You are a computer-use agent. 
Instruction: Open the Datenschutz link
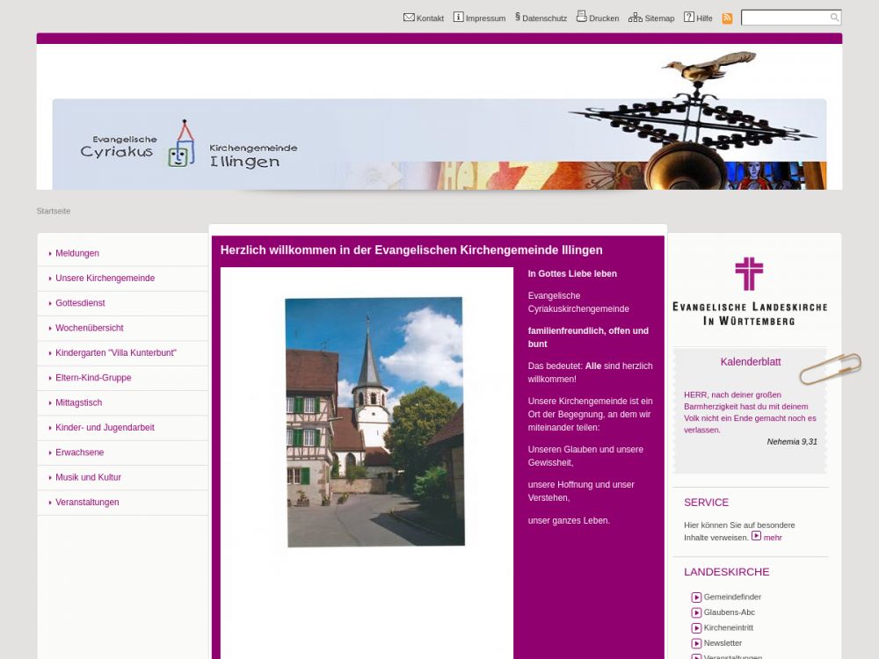click(x=543, y=18)
